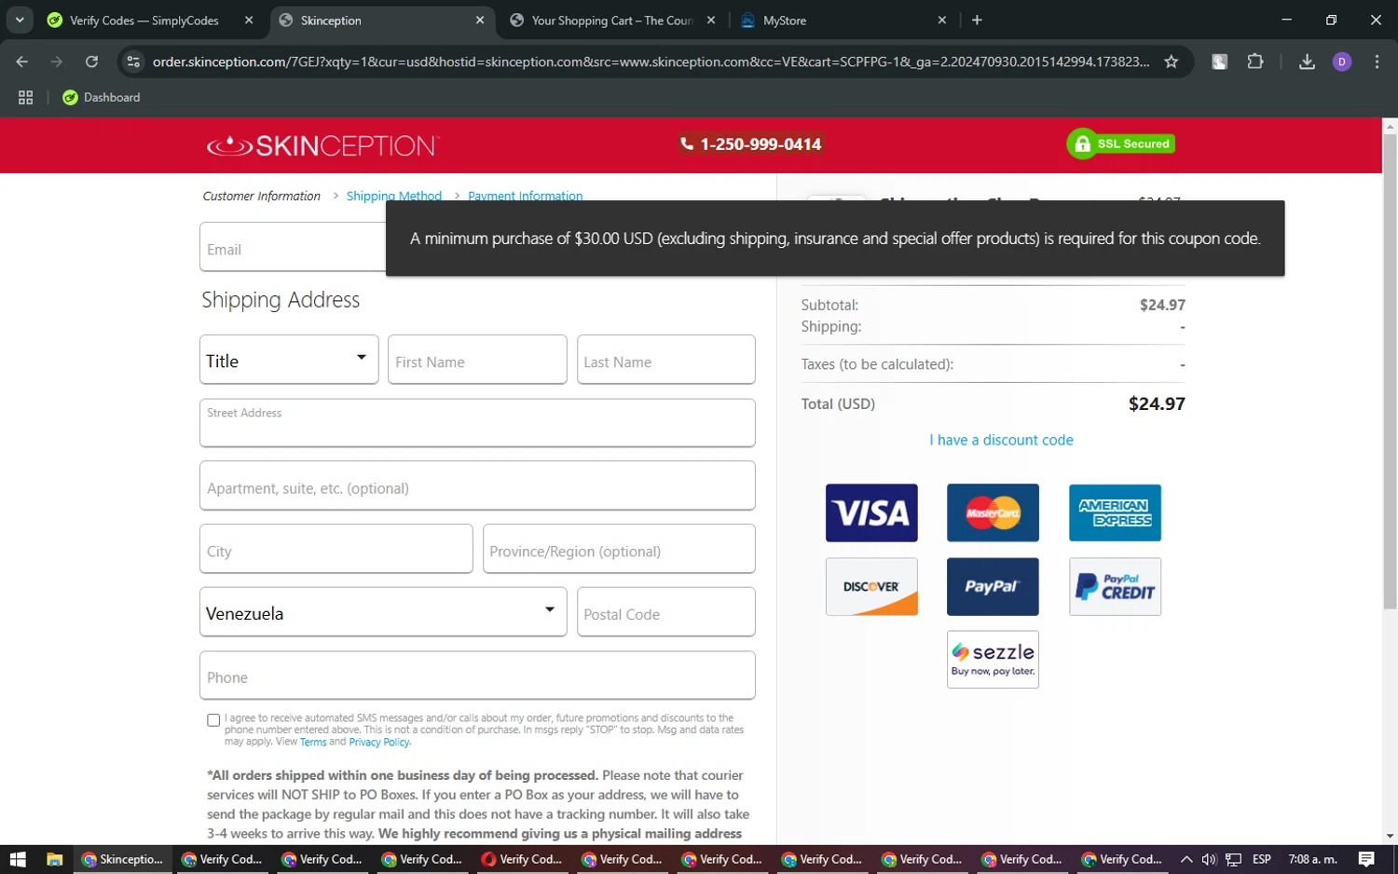Open the Privacy Policy link
The width and height of the screenshot is (1398, 874).
(379, 743)
